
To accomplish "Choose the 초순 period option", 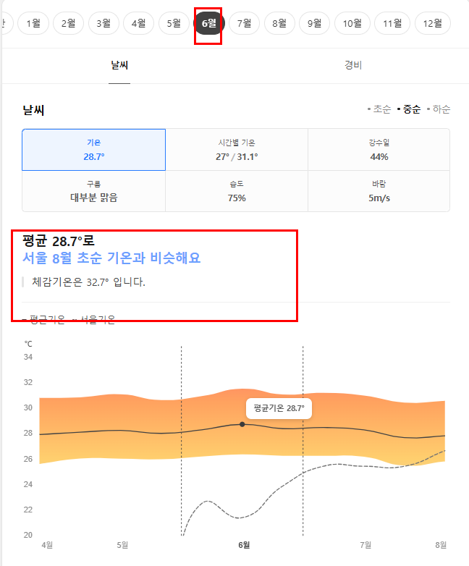I will tap(379, 109).
